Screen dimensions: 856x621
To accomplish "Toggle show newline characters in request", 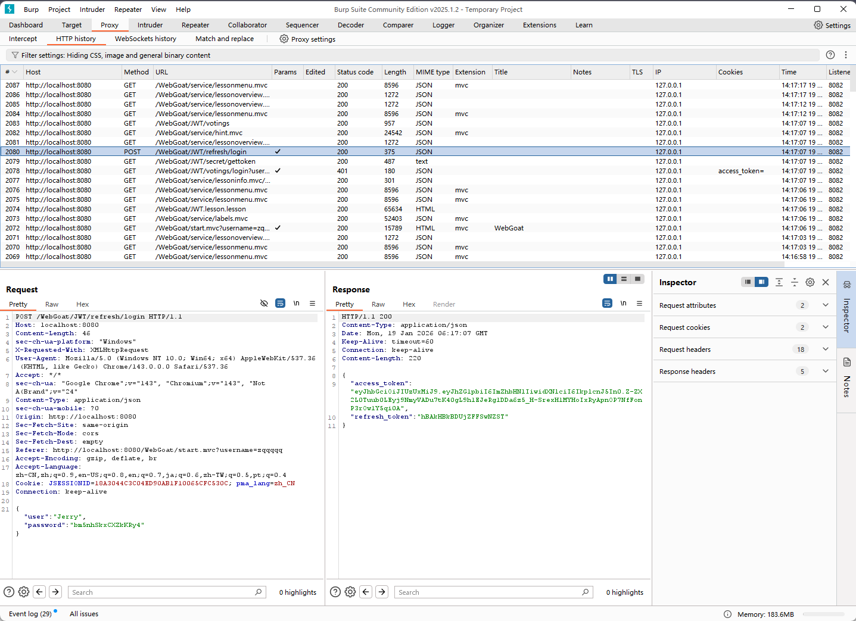I will click(296, 304).
